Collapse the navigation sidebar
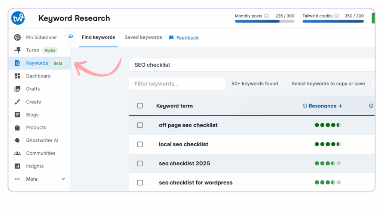Screen dimensions: 383x215 tap(71, 36)
